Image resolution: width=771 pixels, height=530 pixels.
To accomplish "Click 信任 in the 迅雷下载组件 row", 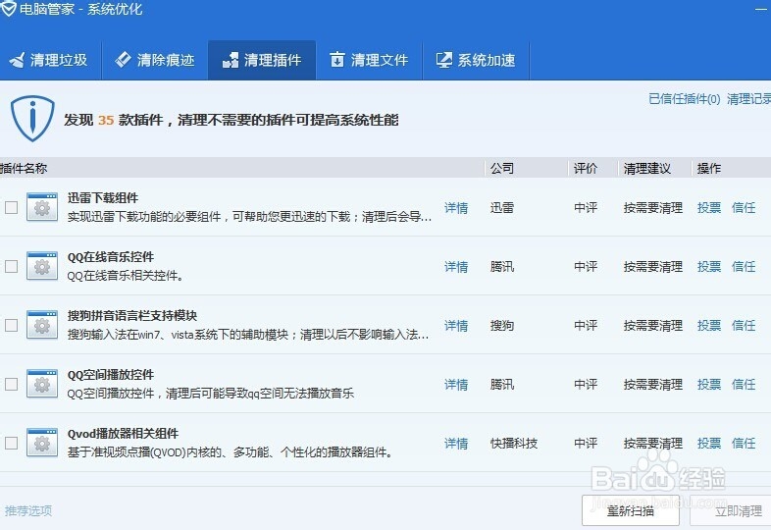I will [744, 208].
